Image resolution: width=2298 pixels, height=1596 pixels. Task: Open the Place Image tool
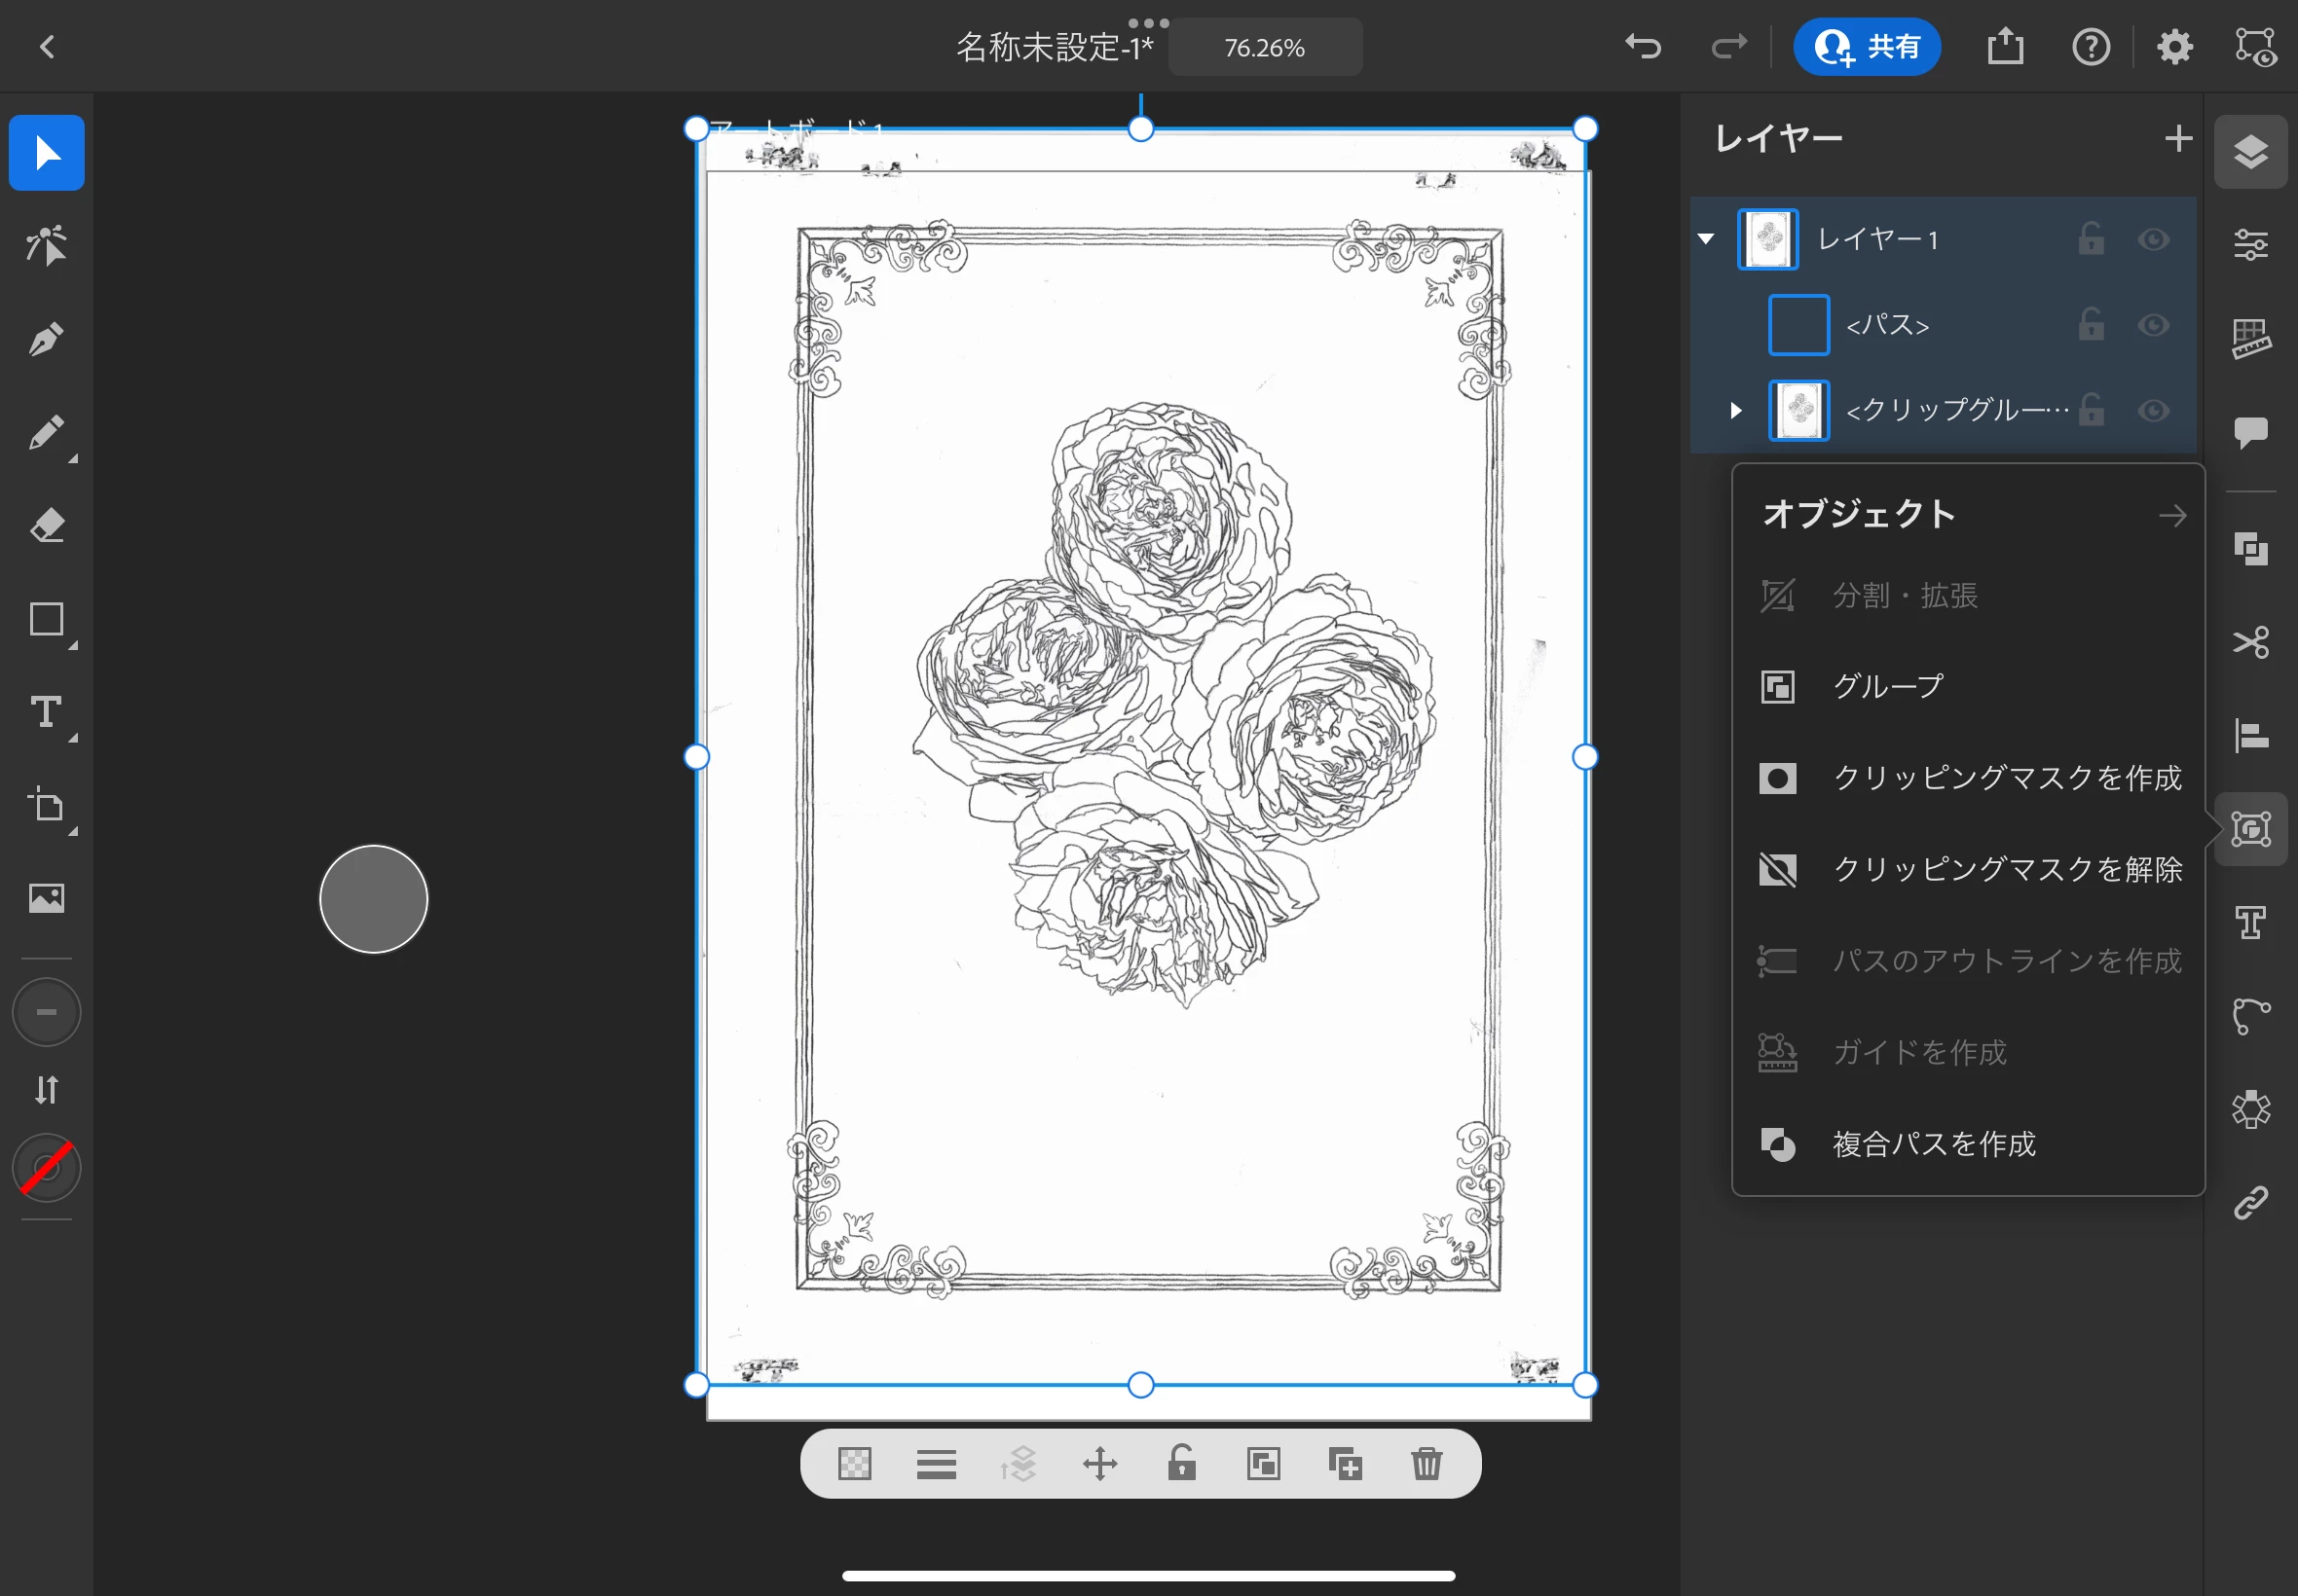point(46,898)
